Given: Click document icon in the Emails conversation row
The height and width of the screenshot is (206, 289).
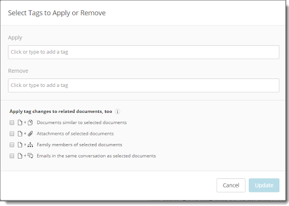Looking at the screenshot, I should pos(20,156).
